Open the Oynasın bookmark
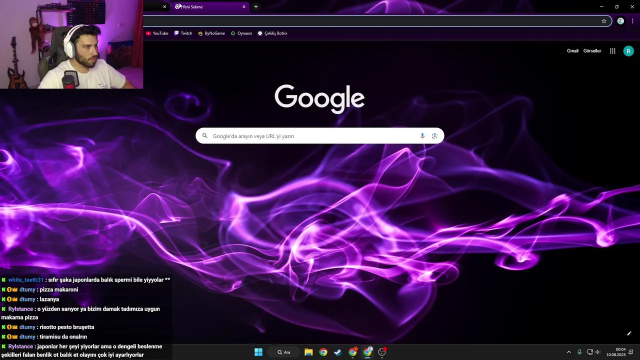The width and height of the screenshot is (640, 360). point(241,33)
